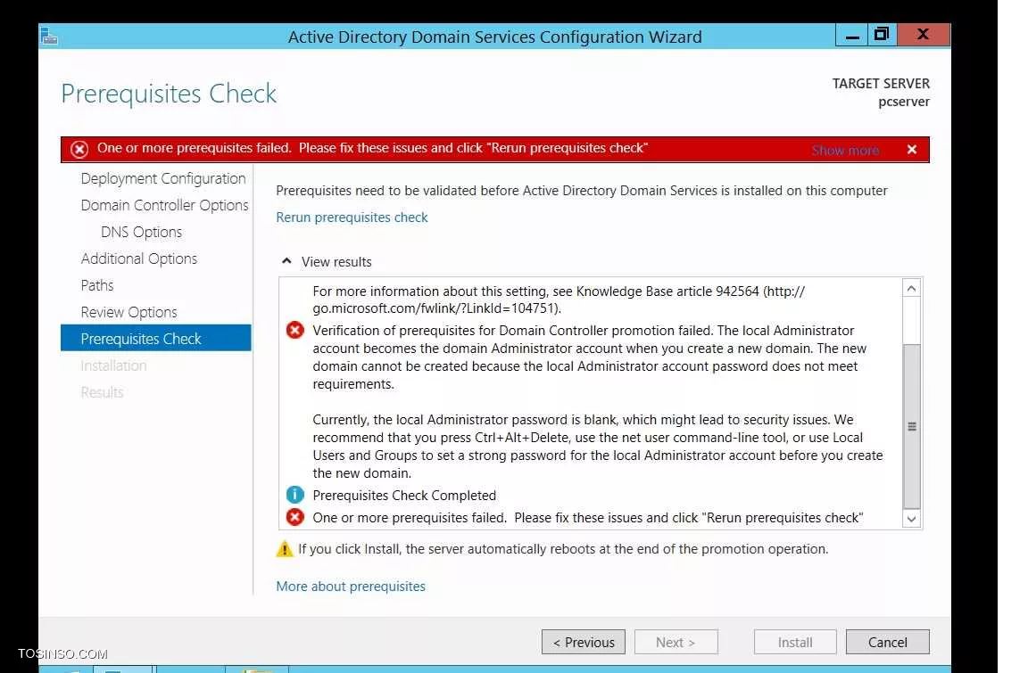Cancel the configuration wizard
Image resolution: width=1028 pixels, height=673 pixels.
coord(888,642)
